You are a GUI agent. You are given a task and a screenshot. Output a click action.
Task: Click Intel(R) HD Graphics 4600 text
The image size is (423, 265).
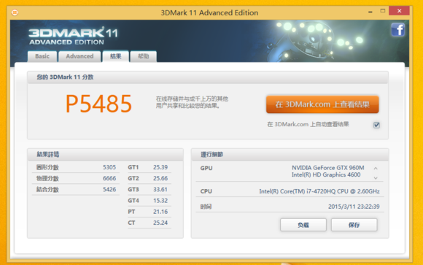[x=326, y=174]
